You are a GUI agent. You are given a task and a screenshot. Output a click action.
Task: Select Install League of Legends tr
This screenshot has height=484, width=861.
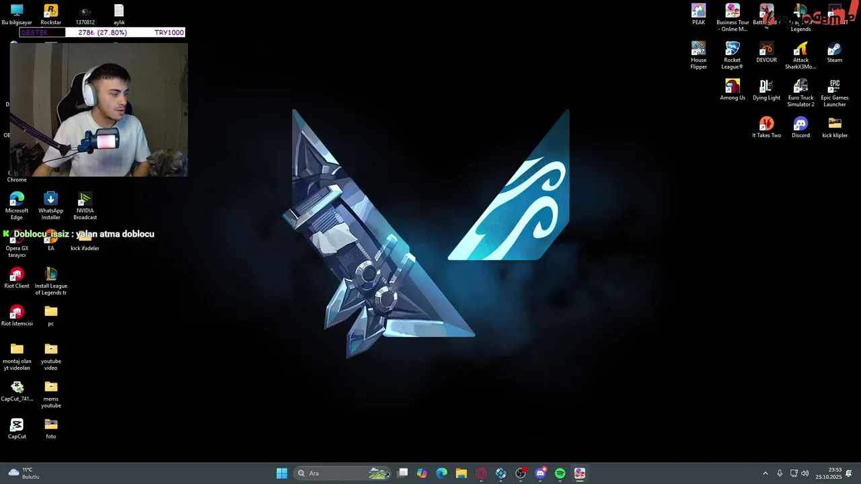click(50, 281)
